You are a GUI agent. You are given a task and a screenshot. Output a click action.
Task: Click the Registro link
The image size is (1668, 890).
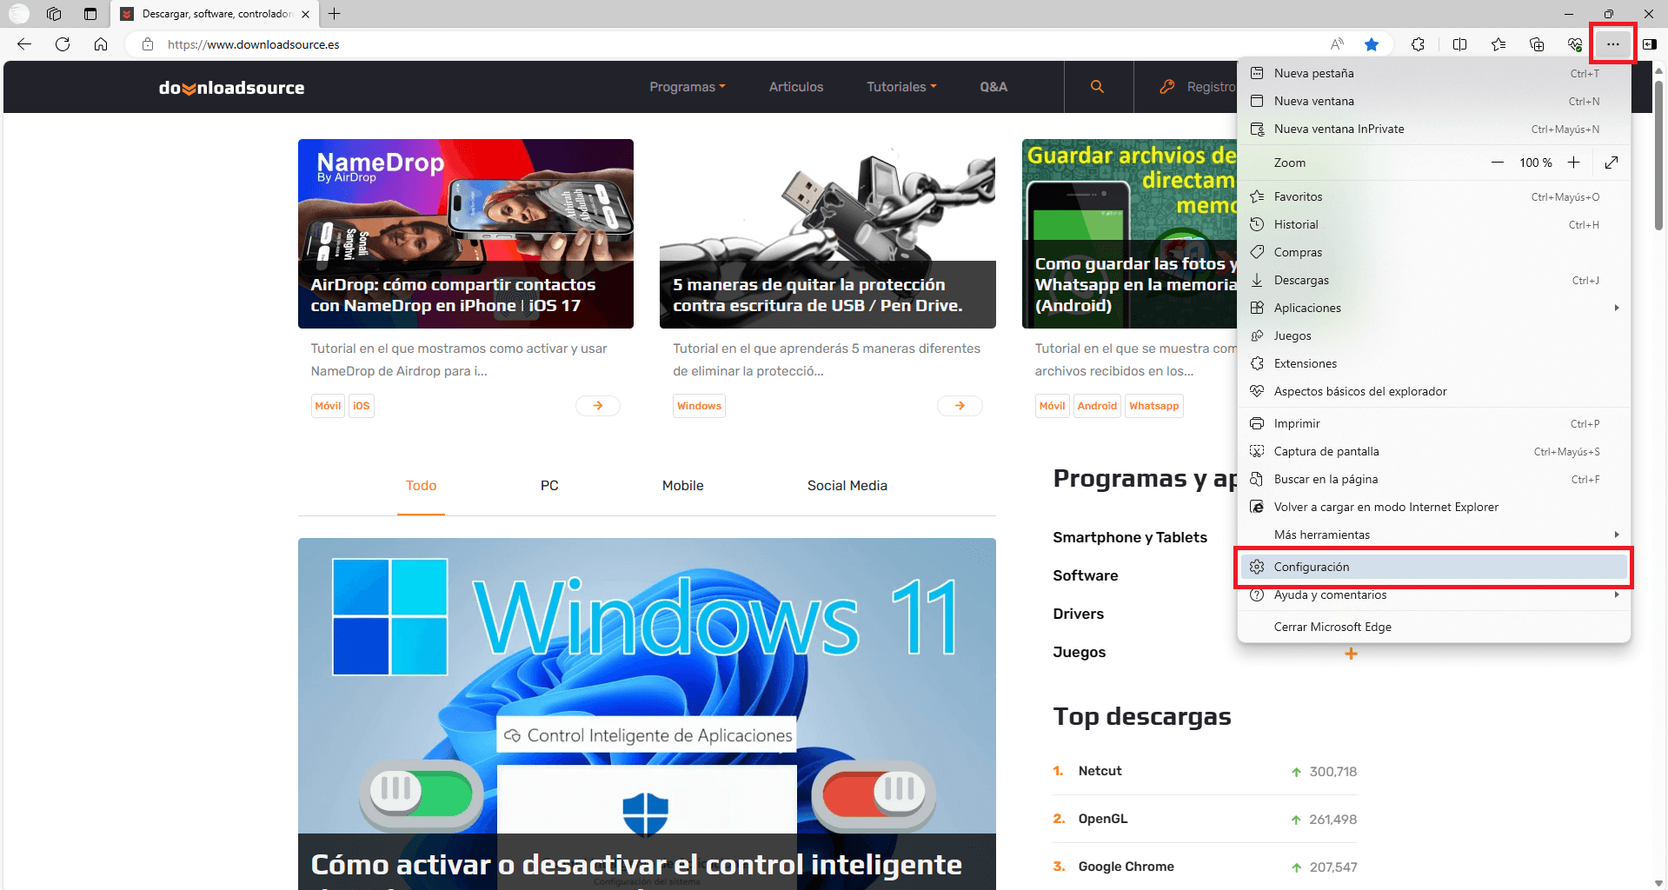(1198, 87)
